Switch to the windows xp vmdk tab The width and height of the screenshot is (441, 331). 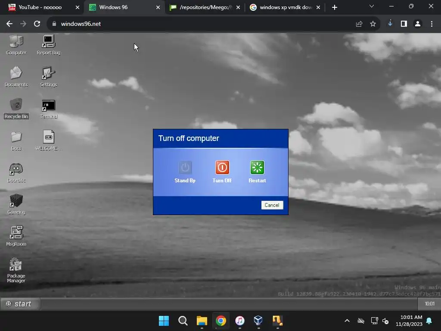pyautogui.click(x=285, y=7)
